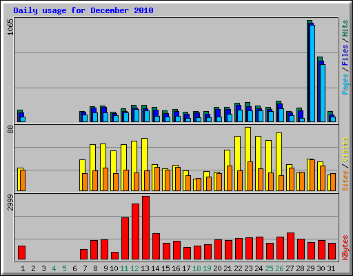Image resolution: width=353 pixels, height=276 pixels.
Task: Click the red 'KBytes' legend label
Action: 345,248
